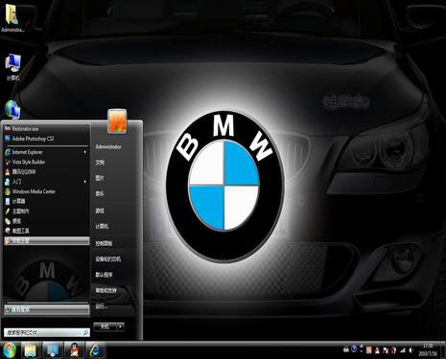This screenshot has height=359, width=446.
Task: Launch Windows Media Center
Action: [x=46, y=191]
